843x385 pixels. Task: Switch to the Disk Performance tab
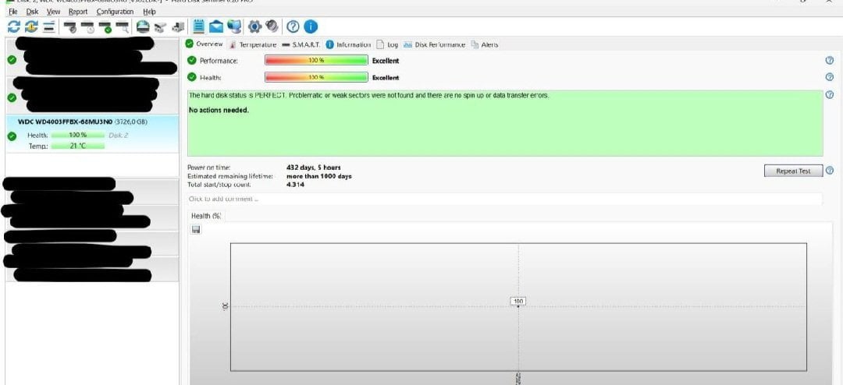coord(435,44)
